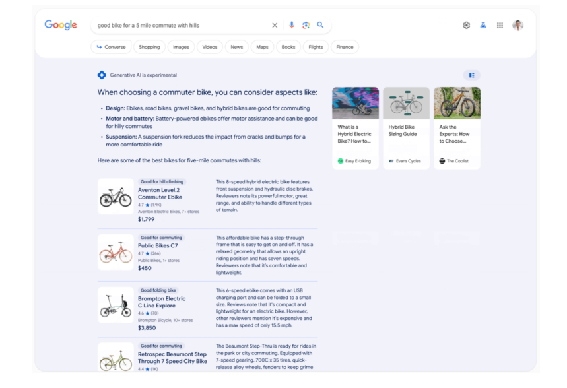Click the Aventon 4.7 star rating
Image resolution: width=567 pixels, height=388 pixels.
(x=149, y=205)
